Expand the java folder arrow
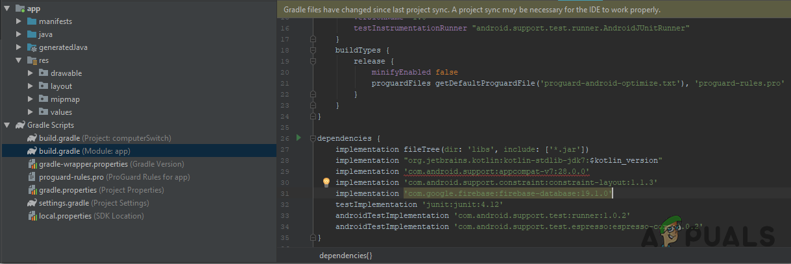791x264 pixels. click(19, 34)
